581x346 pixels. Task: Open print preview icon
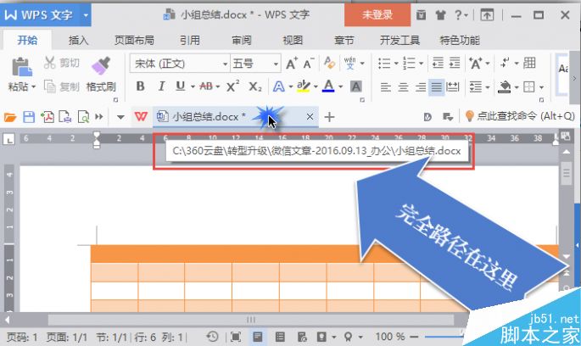pos(83,117)
